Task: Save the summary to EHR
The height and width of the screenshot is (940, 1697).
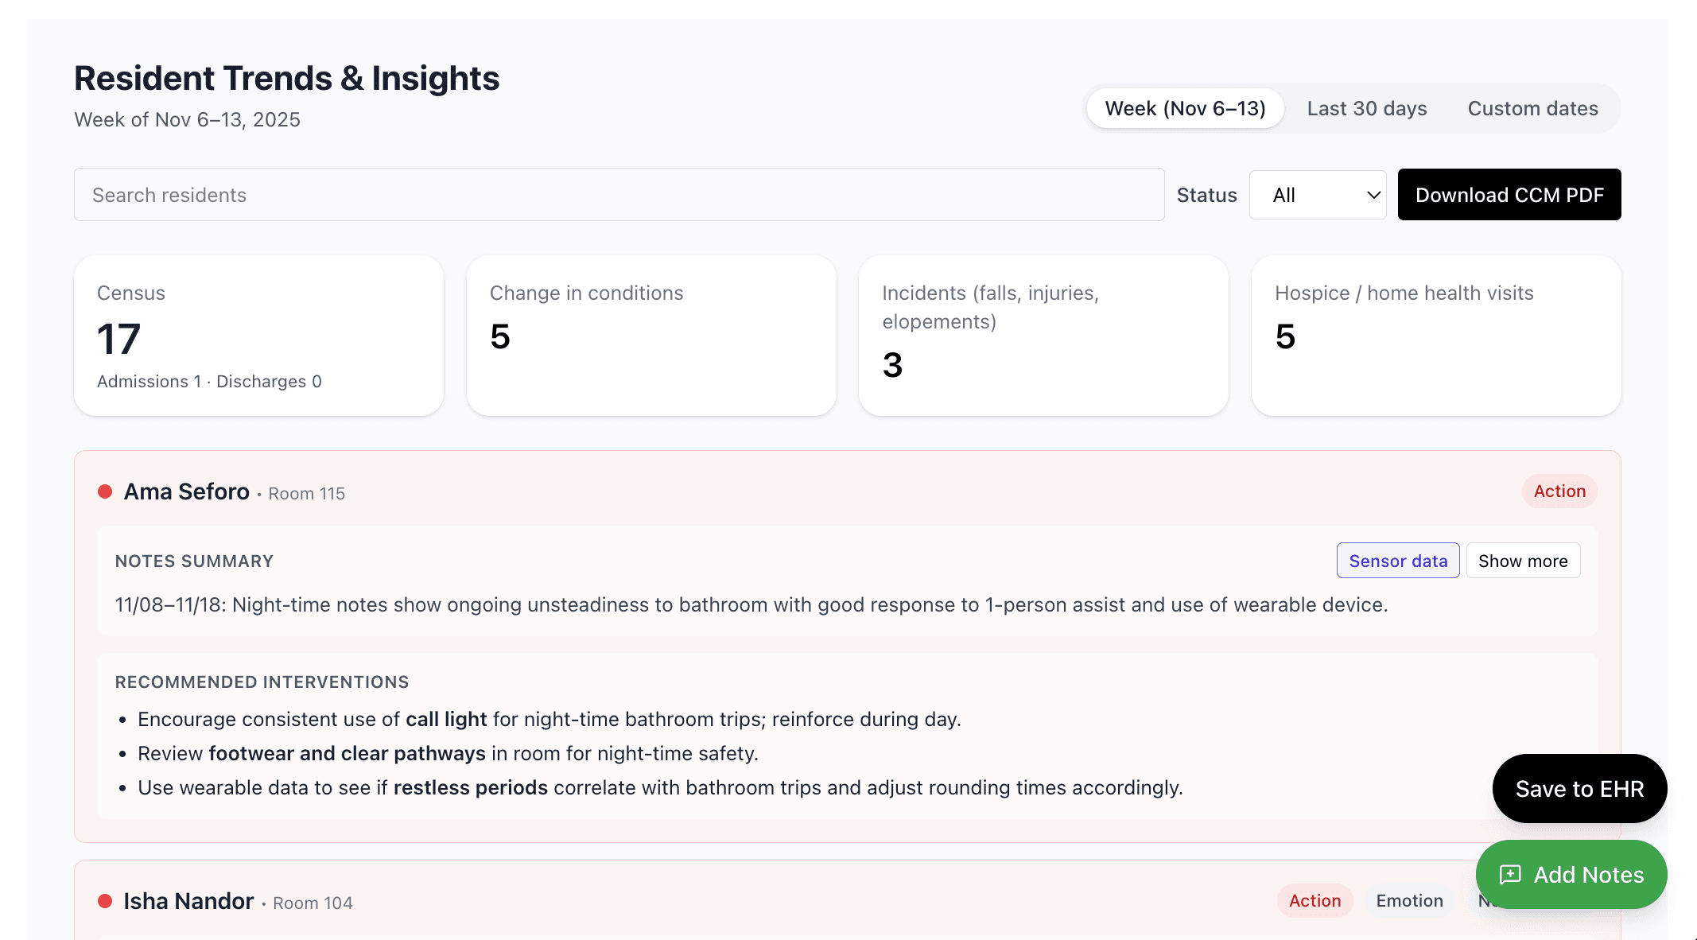Action: point(1579,788)
